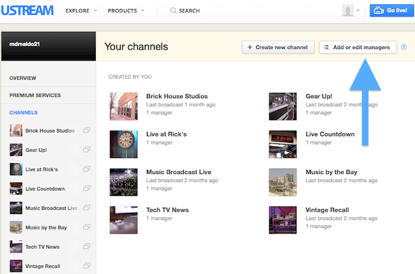This screenshot has width=415, height=274.
Task: Click Vintage Recall sidebar thumbnail
Action: [16, 266]
